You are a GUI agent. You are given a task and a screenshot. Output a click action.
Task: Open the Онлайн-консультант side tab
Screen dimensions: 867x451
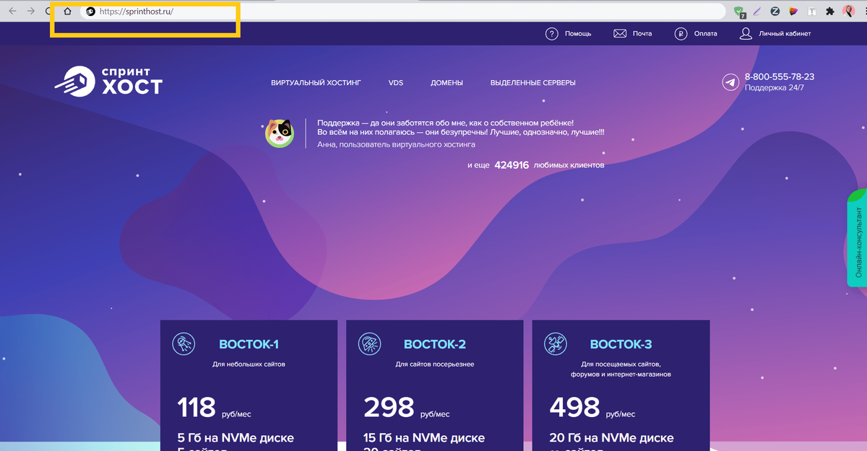[x=858, y=237]
